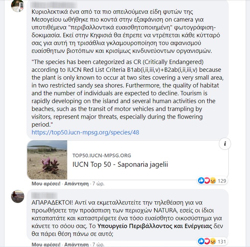Open the 129 reactions count

tap(222, 181)
